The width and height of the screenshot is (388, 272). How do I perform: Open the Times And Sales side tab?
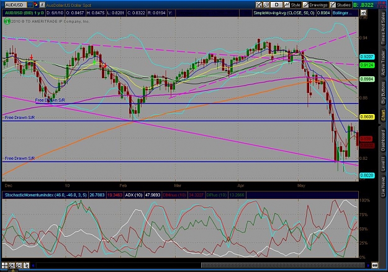pos(383,29)
